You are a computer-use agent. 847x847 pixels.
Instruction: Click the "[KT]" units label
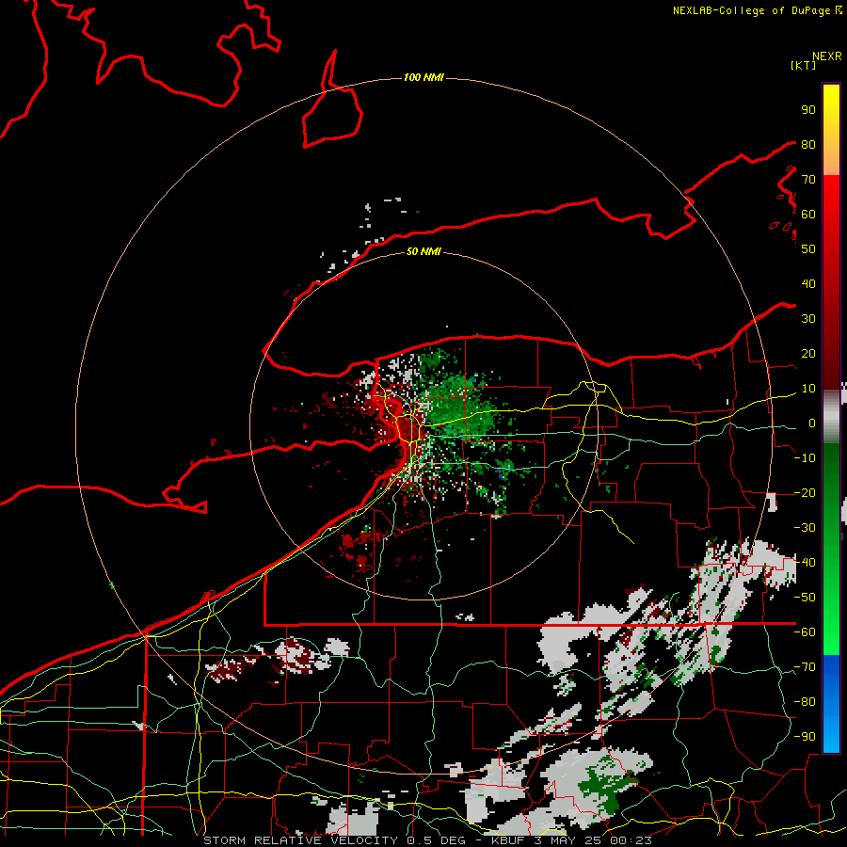(x=804, y=65)
